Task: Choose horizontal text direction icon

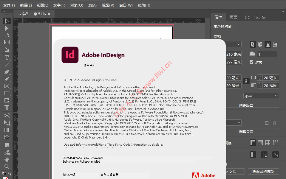Action: tap(253, 44)
